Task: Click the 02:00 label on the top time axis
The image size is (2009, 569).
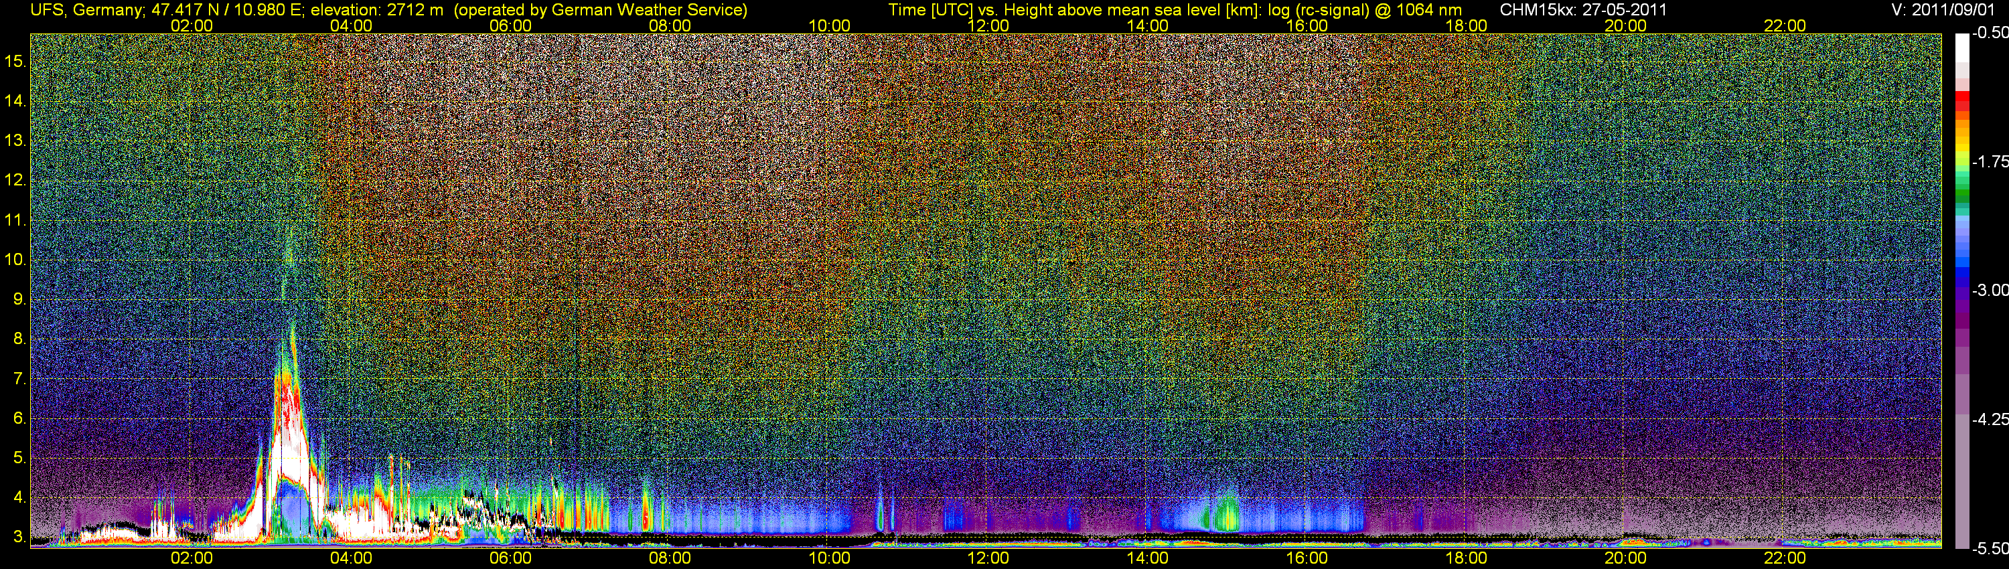Action: 192,25
